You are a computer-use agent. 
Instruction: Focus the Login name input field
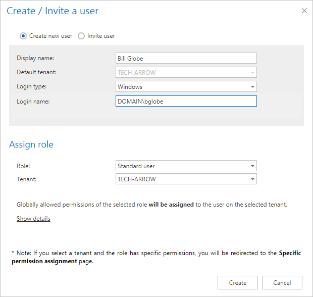coord(186,102)
